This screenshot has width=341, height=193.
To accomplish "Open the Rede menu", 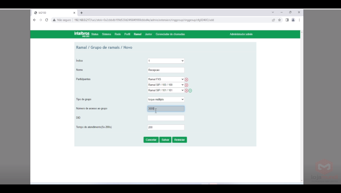I will pyautogui.click(x=118, y=34).
